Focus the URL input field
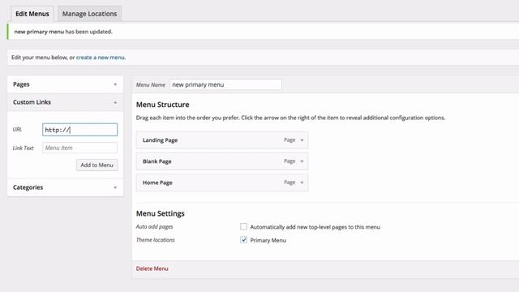Screen dimensions: 519x292 pyautogui.click(x=79, y=130)
